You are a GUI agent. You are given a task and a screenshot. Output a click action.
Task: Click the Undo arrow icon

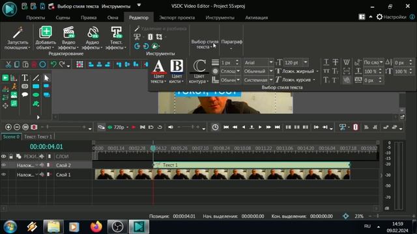[x=53, y=64]
